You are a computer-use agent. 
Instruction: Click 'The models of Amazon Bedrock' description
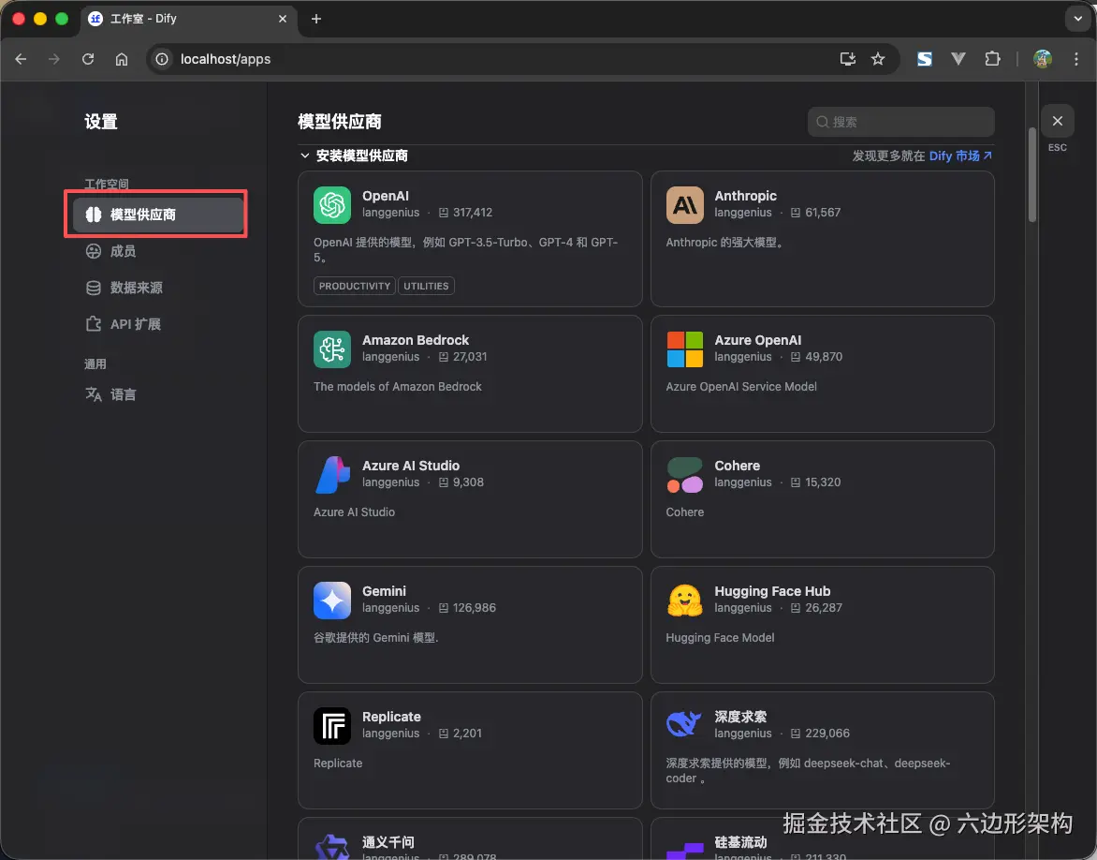coord(398,387)
